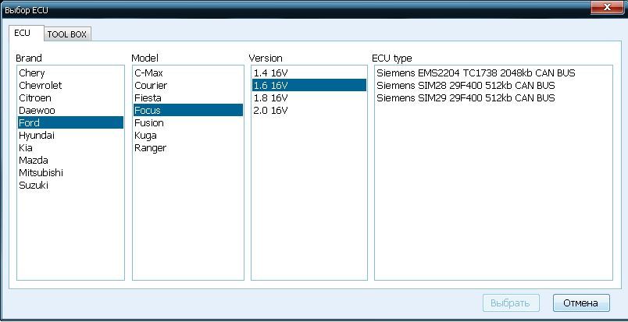Pick Chevrolet from the Brand list
The image size is (628, 322).
(x=70, y=85)
